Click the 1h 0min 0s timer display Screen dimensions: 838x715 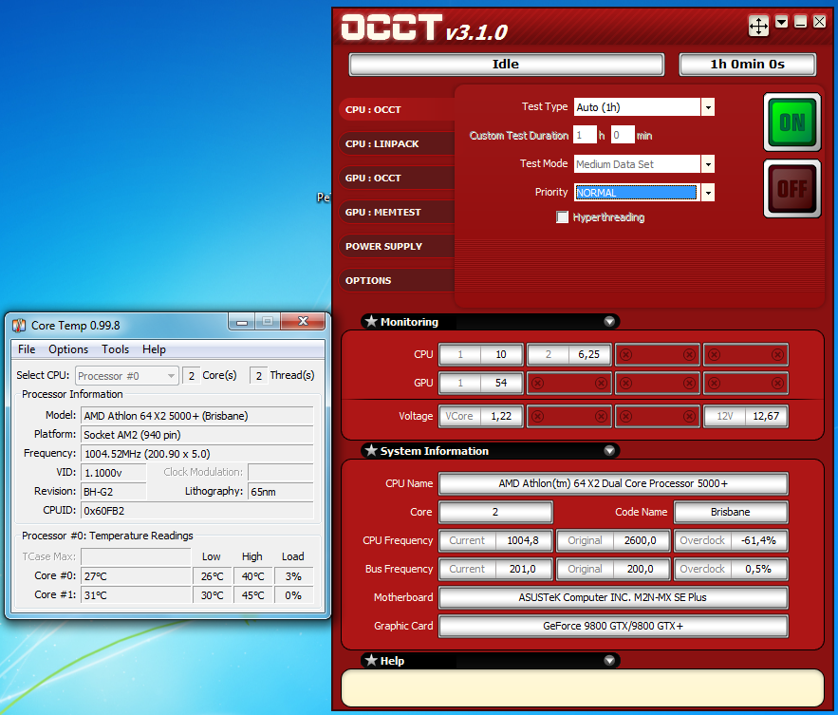(x=748, y=65)
